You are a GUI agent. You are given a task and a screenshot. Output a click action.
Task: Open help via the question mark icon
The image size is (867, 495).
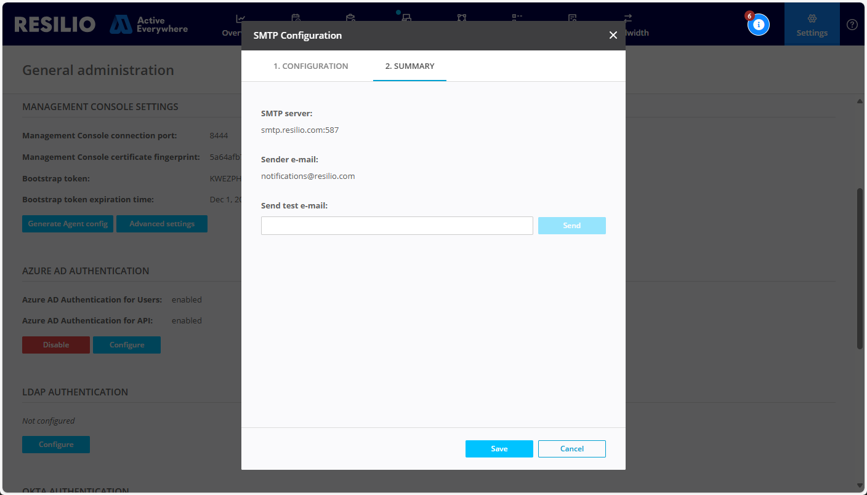(x=852, y=24)
